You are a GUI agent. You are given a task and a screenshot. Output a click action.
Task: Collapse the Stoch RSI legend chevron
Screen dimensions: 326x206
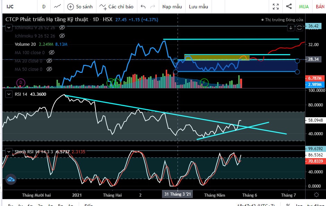pyautogui.click(x=9, y=152)
